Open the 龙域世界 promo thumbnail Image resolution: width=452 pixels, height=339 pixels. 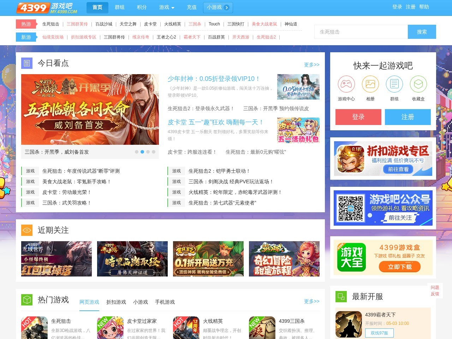coord(56,259)
